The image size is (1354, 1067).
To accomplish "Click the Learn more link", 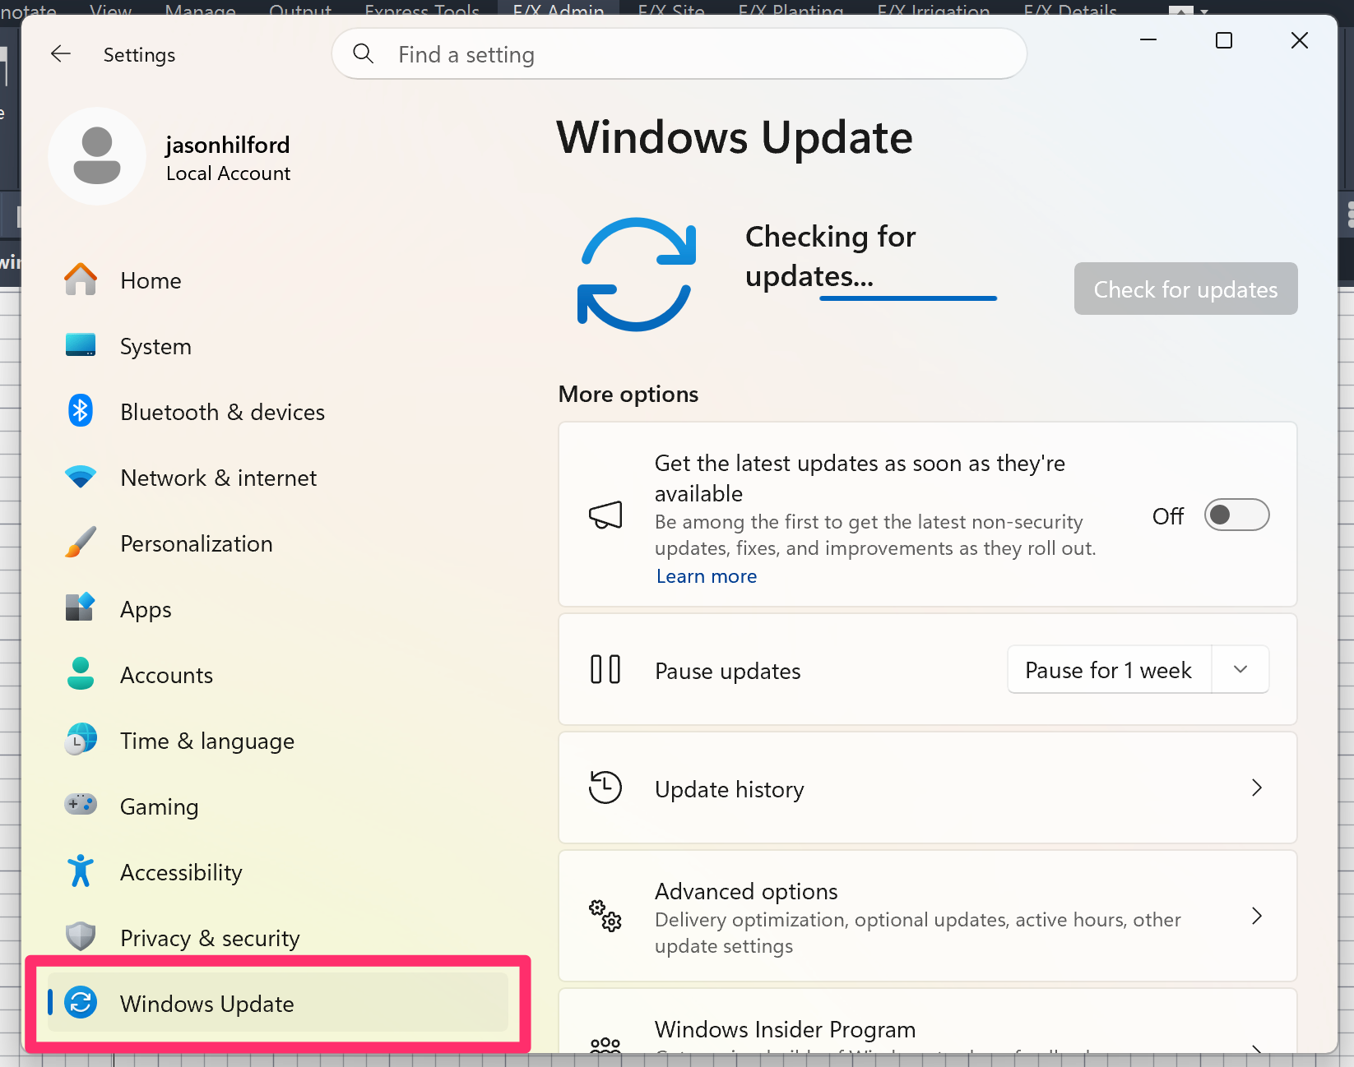I will click(706, 575).
